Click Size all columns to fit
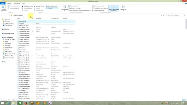 [79, 10]
